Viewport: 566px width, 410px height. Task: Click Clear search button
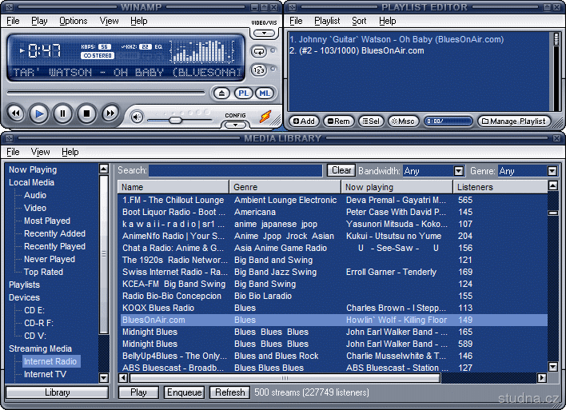pyautogui.click(x=341, y=170)
